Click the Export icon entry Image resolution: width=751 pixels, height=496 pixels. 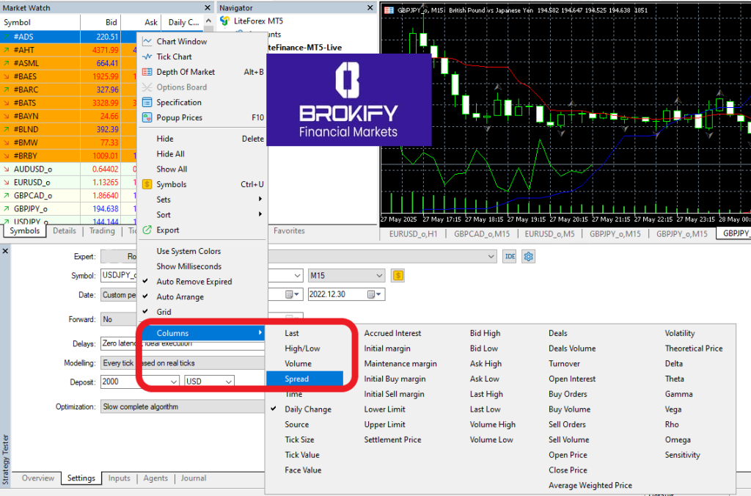[147, 230]
